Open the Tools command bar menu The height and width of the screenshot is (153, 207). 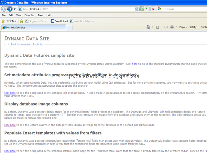coord(204,27)
